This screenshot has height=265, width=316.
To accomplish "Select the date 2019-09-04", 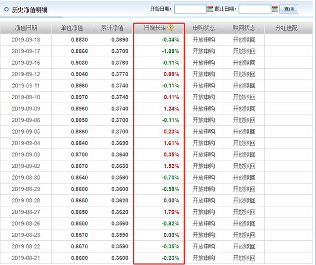I will pos(26,143).
